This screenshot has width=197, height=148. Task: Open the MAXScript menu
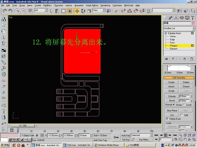click(x=129, y=5)
